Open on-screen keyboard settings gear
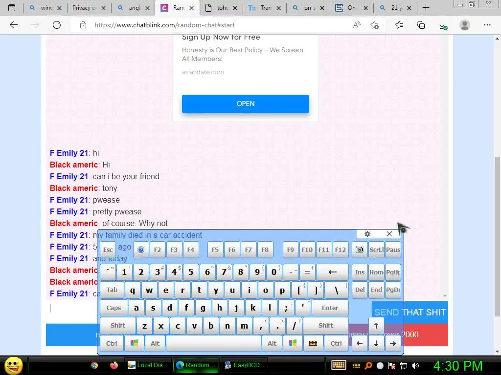 367,234
